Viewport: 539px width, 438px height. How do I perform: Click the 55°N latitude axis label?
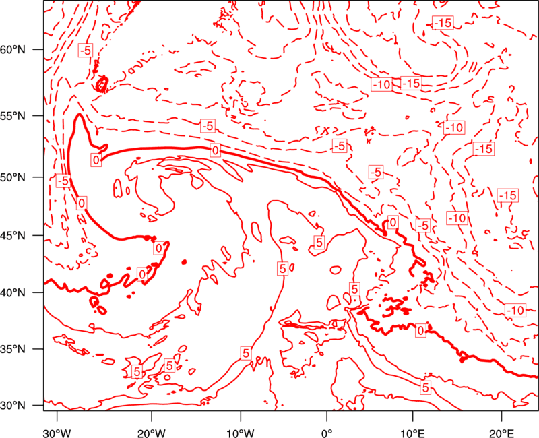coord(13,116)
